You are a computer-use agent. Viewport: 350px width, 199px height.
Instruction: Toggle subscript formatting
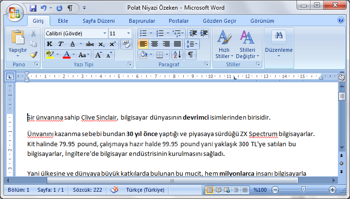coord(101,44)
